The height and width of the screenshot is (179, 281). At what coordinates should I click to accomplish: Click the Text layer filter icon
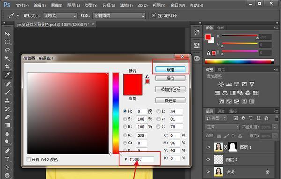click(x=251, y=118)
